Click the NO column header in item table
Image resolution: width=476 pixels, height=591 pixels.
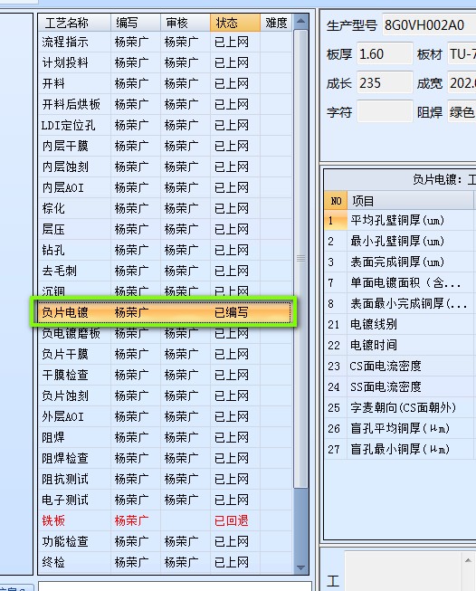pos(336,201)
